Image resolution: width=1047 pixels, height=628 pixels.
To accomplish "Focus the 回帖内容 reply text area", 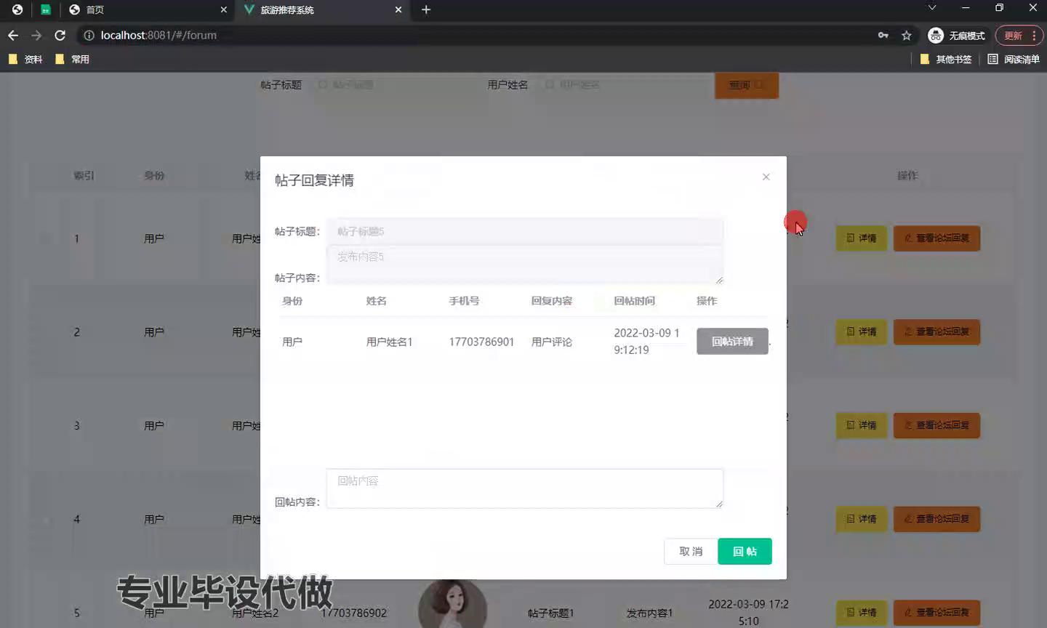I will click(524, 488).
